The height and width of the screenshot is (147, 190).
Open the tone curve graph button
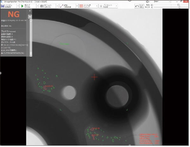(142, 6)
